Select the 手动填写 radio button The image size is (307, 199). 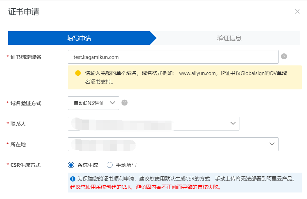[110, 165]
